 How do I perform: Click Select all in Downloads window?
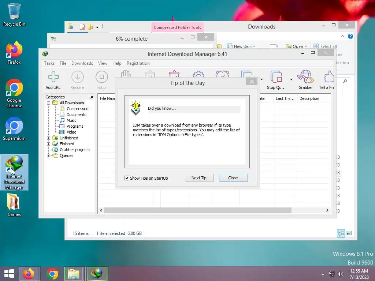click(325, 46)
